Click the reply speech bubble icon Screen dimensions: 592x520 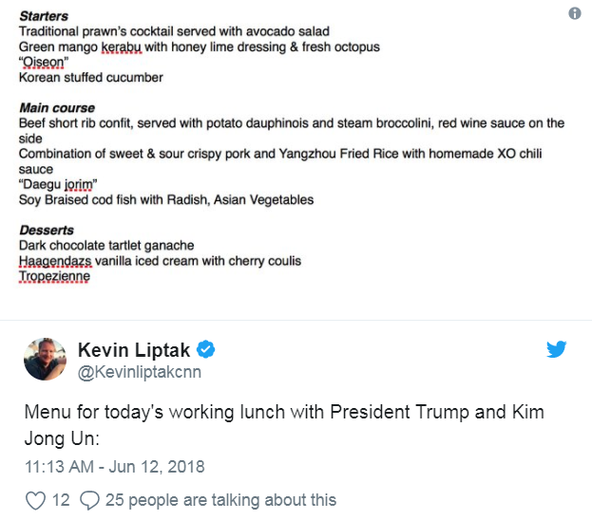point(91,499)
